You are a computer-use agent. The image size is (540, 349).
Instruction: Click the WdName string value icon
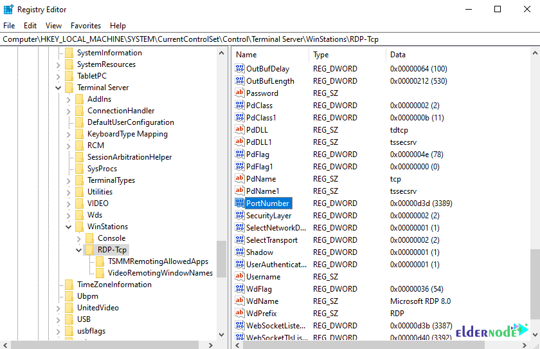coord(240,301)
